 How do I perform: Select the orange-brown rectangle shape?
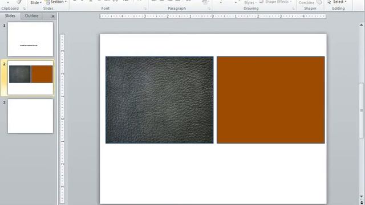270,100
